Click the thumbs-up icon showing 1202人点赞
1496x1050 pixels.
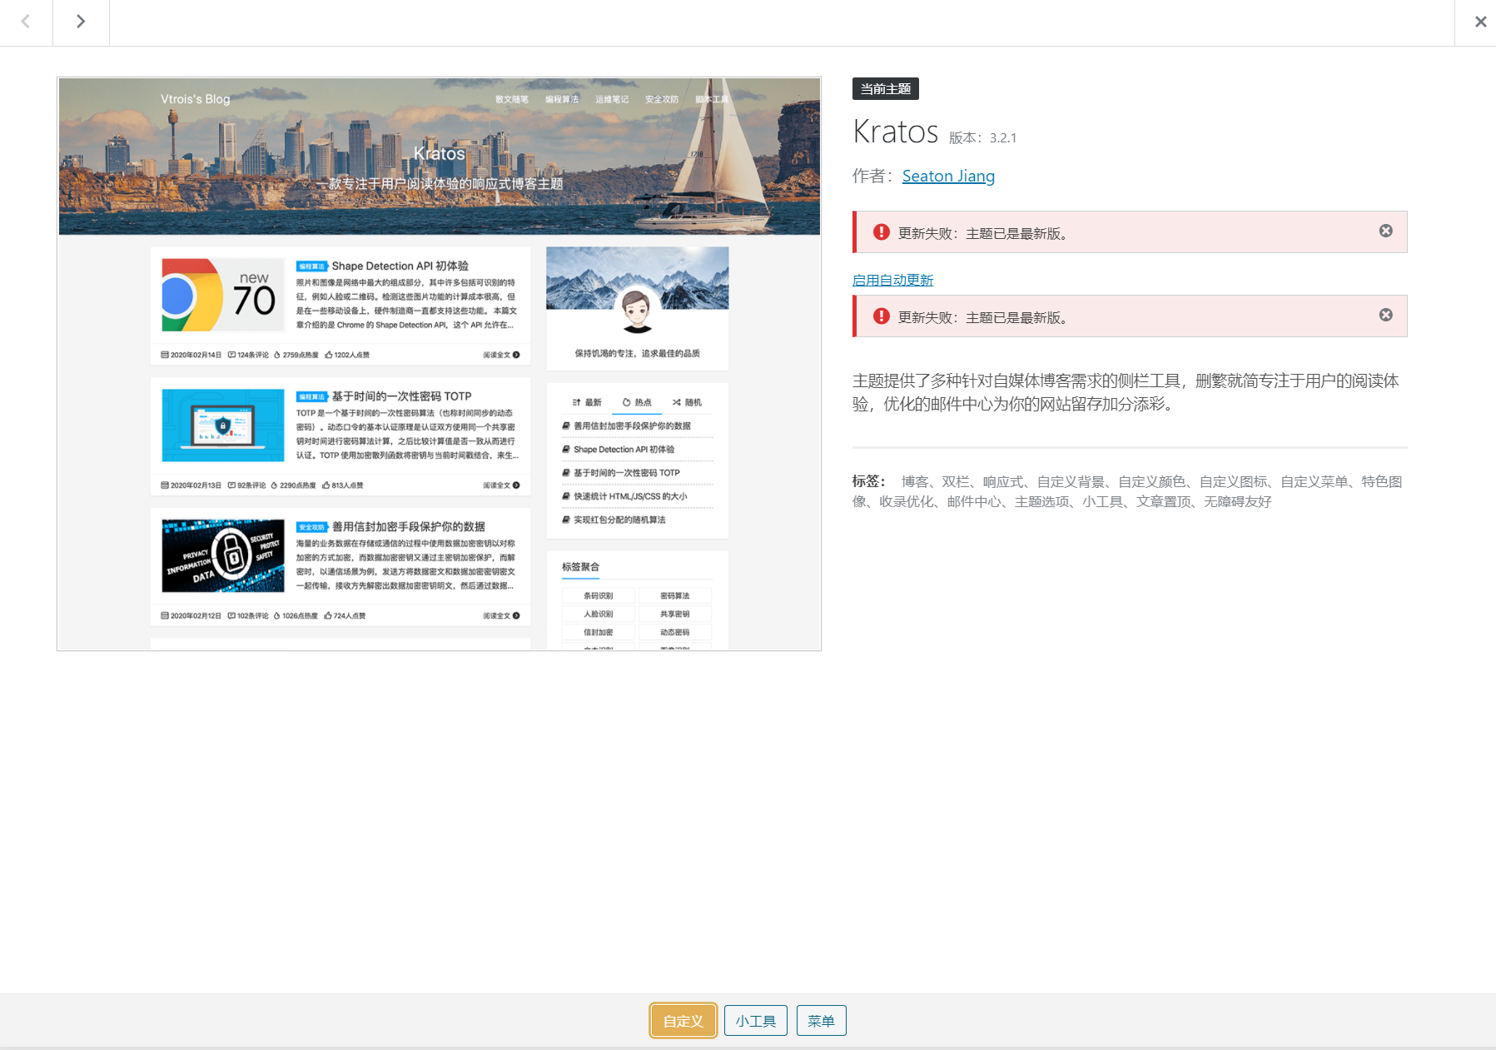(x=329, y=355)
